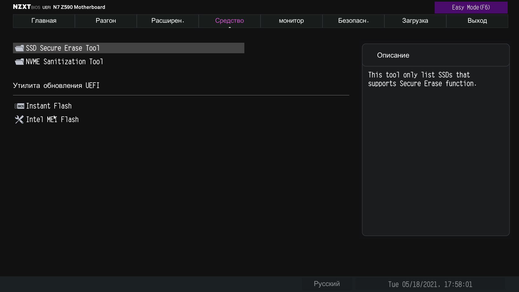This screenshot has width=519, height=292.
Task: Click the BIOS chip icon for Instant Flash
Action: coord(19,106)
